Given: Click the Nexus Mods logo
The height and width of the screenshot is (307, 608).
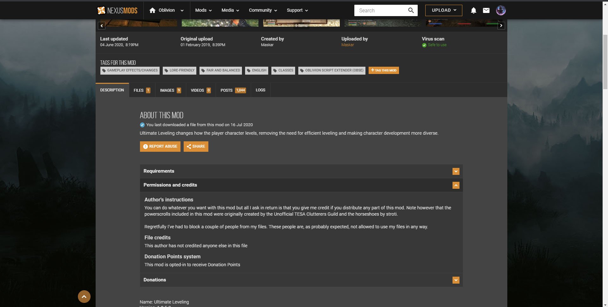Looking at the screenshot, I should point(117,10).
